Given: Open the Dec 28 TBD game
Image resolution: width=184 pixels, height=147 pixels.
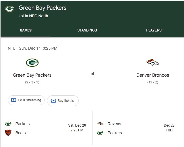Looking at the screenshot, I should pyautogui.click(x=169, y=128).
